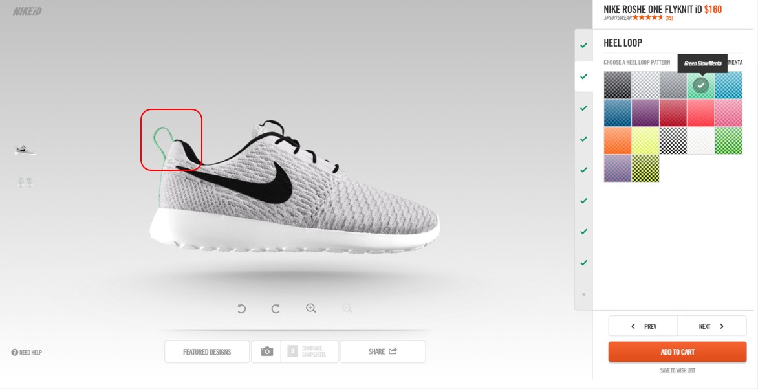Image resolution: width=758 pixels, height=389 pixels.
Task: Open the last dot step in sidebar
Action: [x=583, y=294]
